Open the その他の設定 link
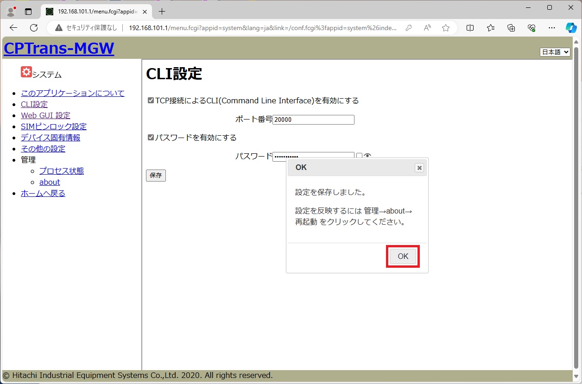The height and width of the screenshot is (384, 582). coord(43,149)
